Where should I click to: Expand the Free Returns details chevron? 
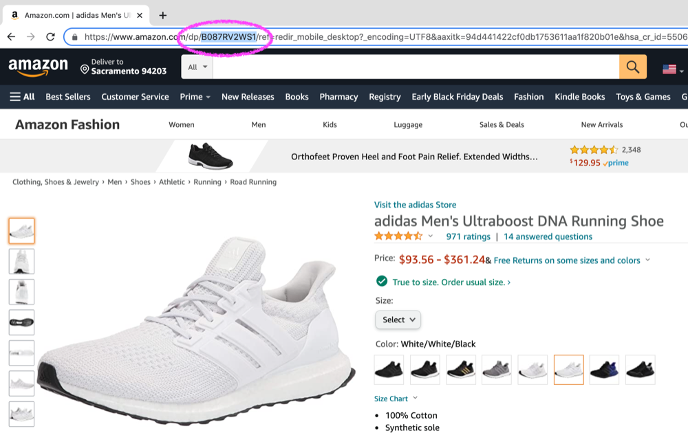pos(647,260)
